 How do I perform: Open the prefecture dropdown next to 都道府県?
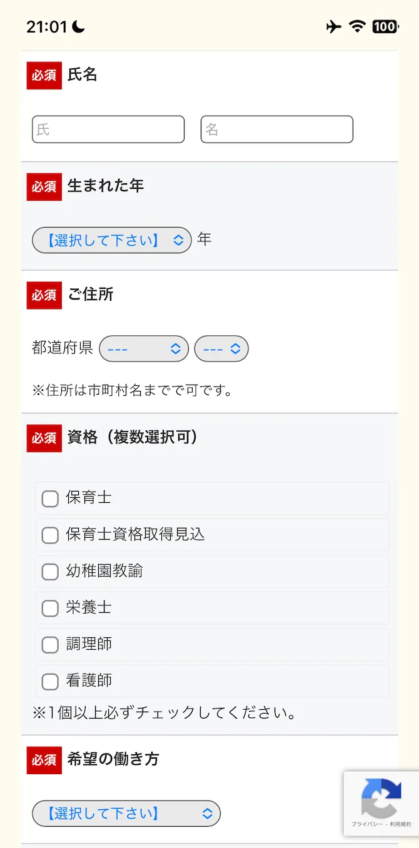[144, 348]
